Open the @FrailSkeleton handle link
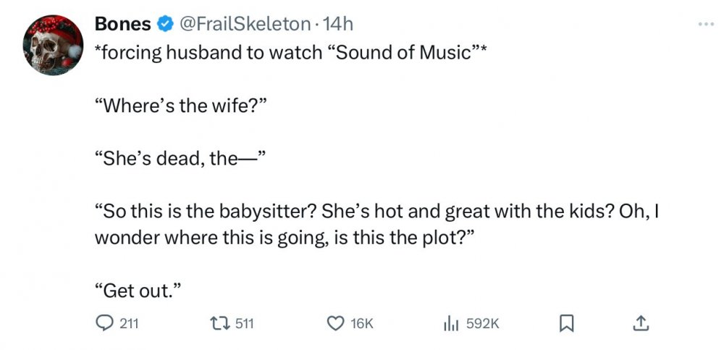The height and width of the screenshot is (350, 724). (x=245, y=24)
